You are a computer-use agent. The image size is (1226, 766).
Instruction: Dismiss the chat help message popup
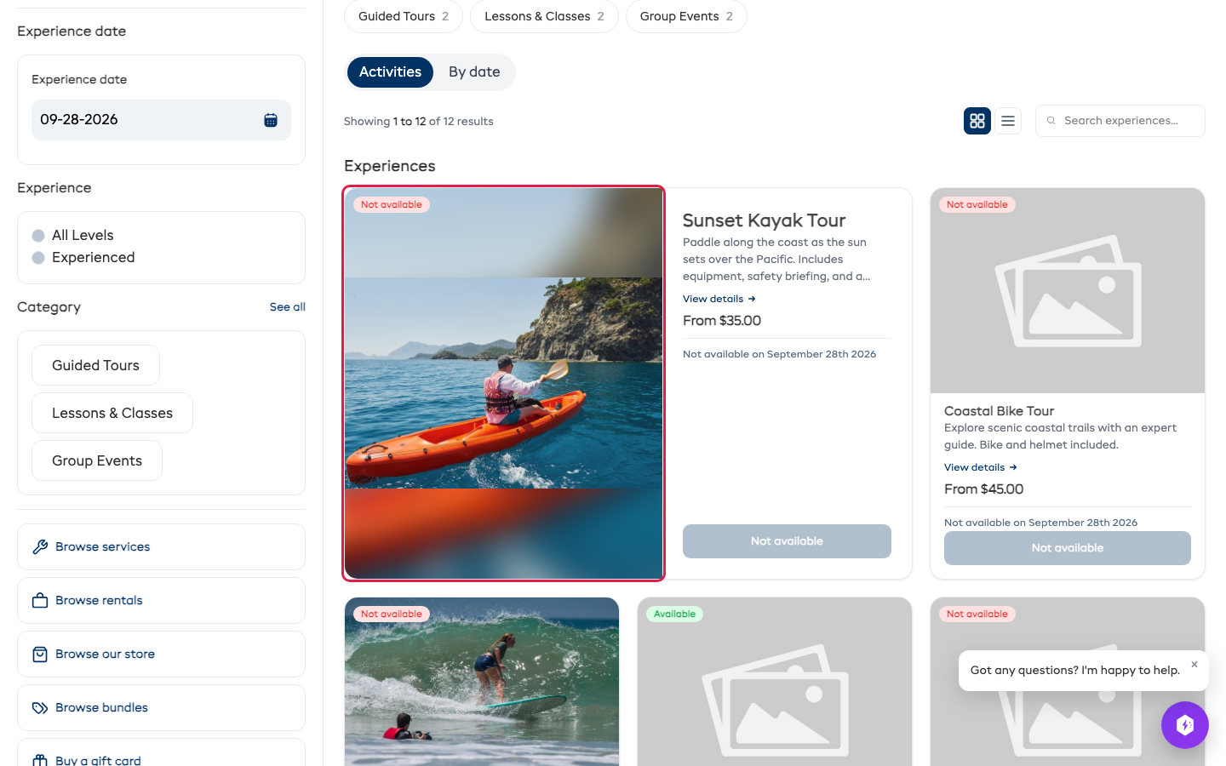coord(1194,665)
